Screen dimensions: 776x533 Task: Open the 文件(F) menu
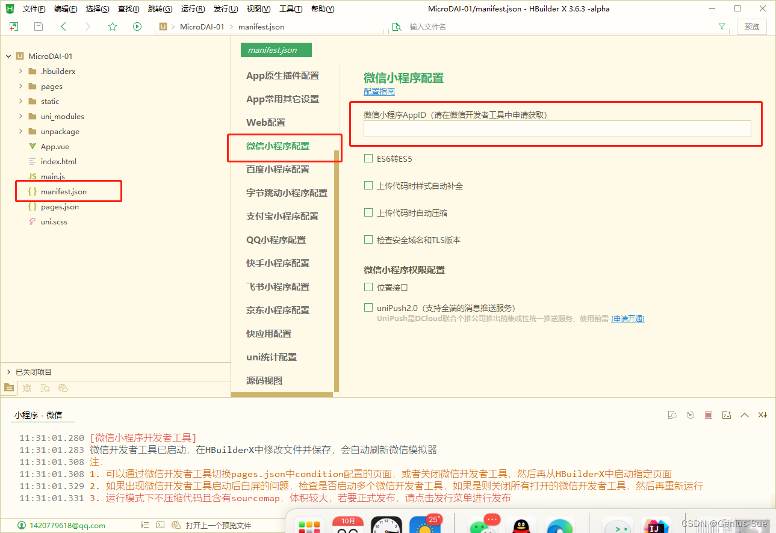coord(34,9)
